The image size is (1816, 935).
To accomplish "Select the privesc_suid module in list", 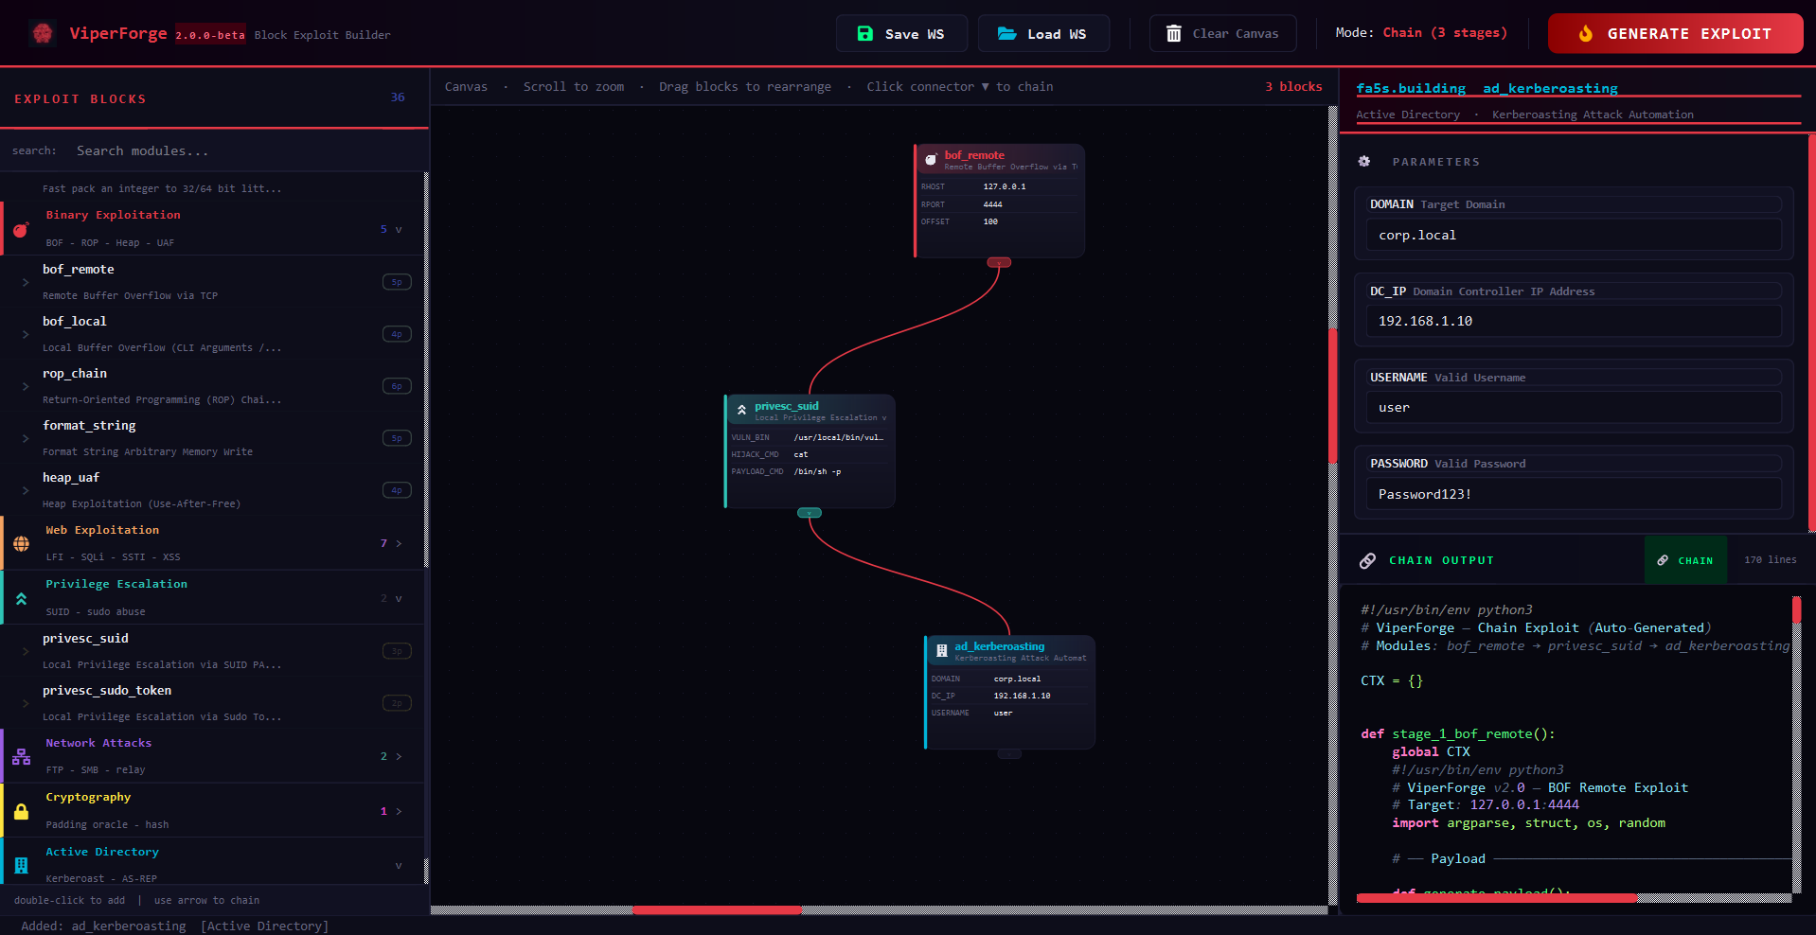I will [x=212, y=651].
